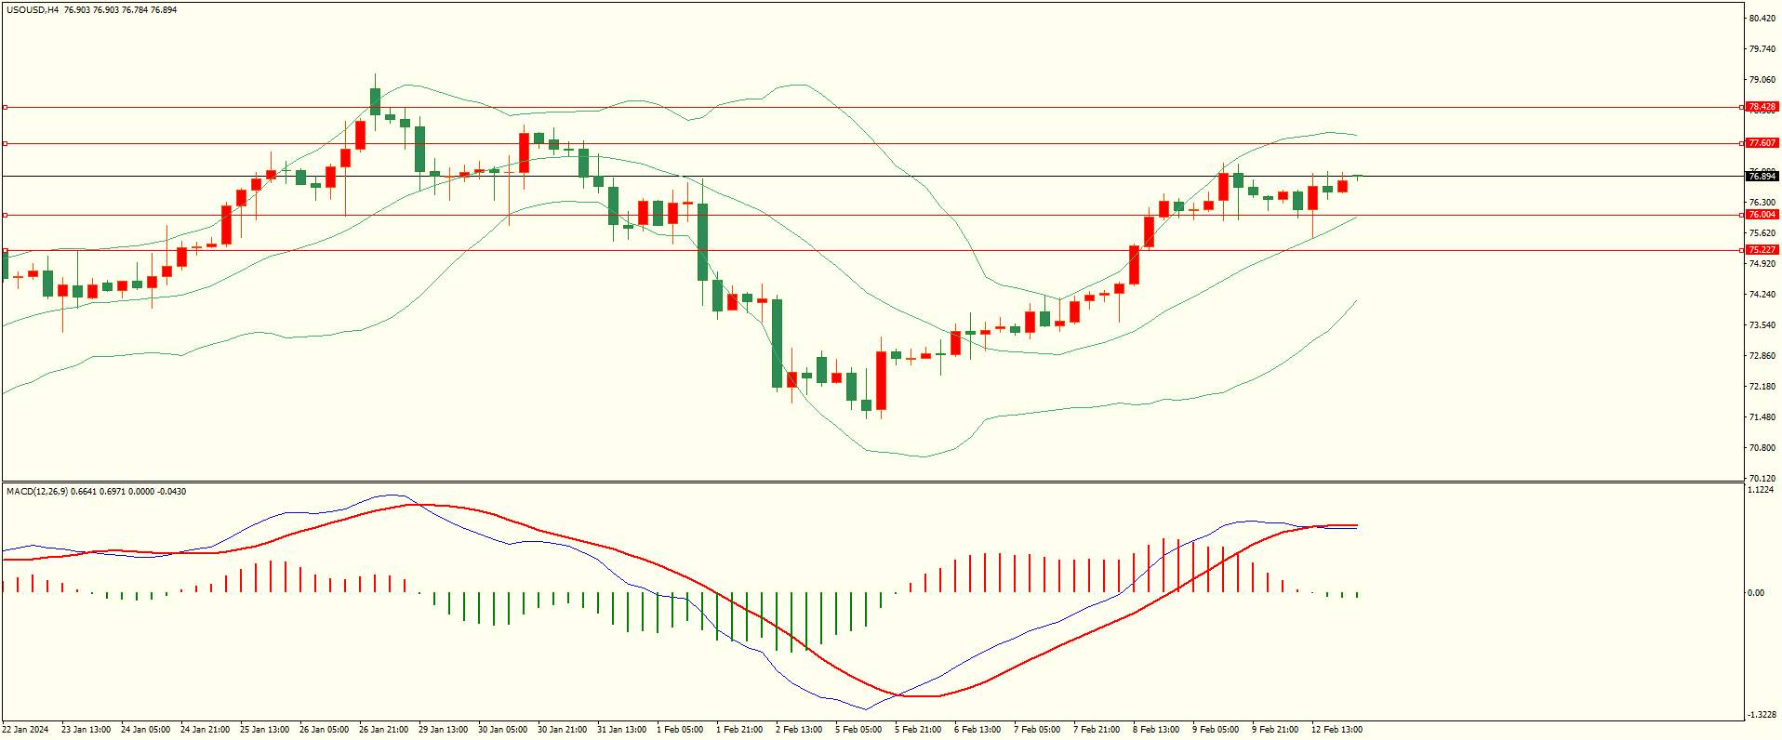The width and height of the screenshot is (1782, 740).
Task: Click the 70.800 price scale value
Action: 1762,448
